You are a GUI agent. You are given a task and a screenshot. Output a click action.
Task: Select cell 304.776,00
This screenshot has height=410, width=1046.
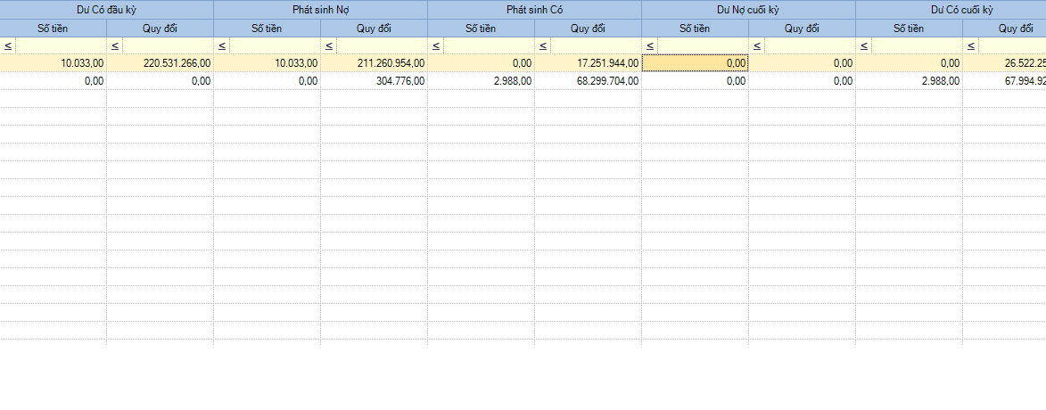coord(375,81)
